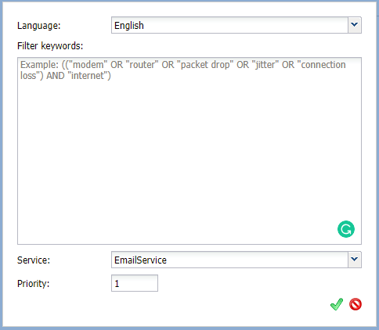379x330 pixels.
Task: Click the Example placeholder text in textarea
Action: (182, 70)
